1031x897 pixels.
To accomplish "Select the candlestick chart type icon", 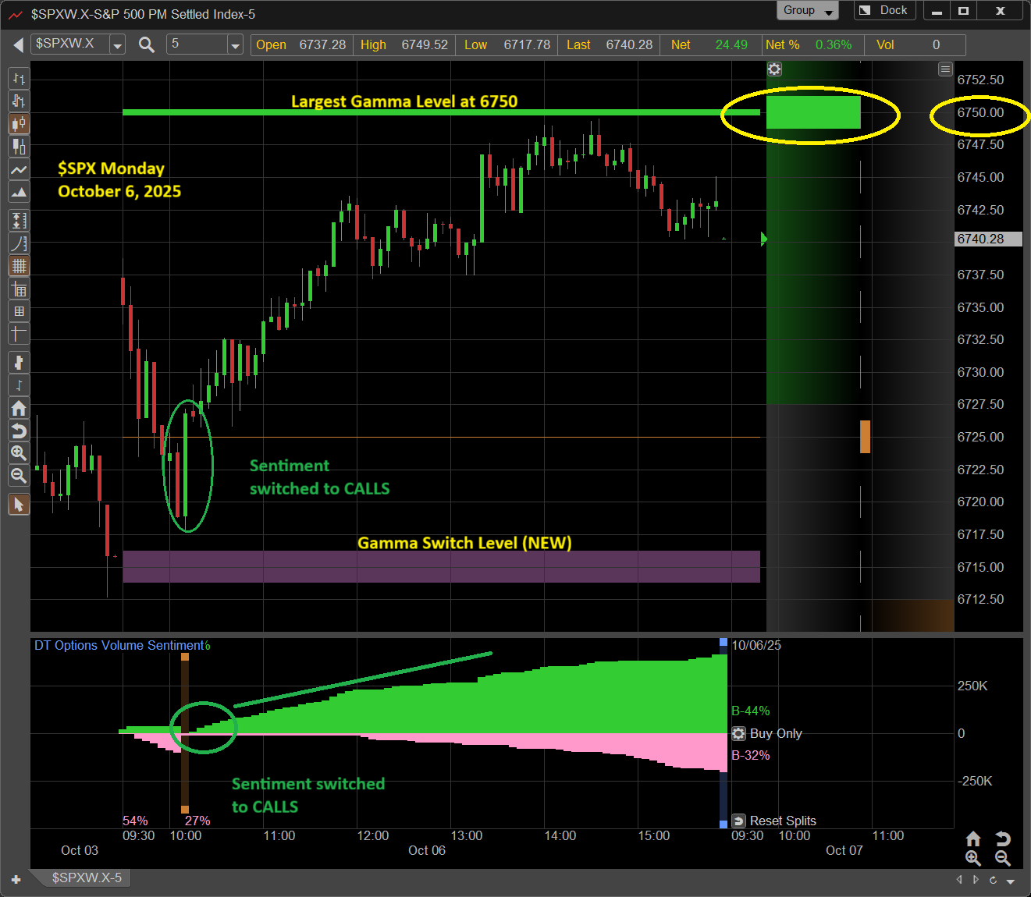I will tap(19, 123).
